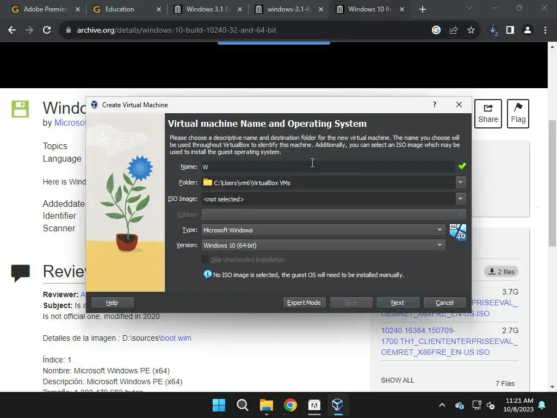557x418 pixels.
Task: Open the Type dropdown Microsoft Windows
Action: 323,230
